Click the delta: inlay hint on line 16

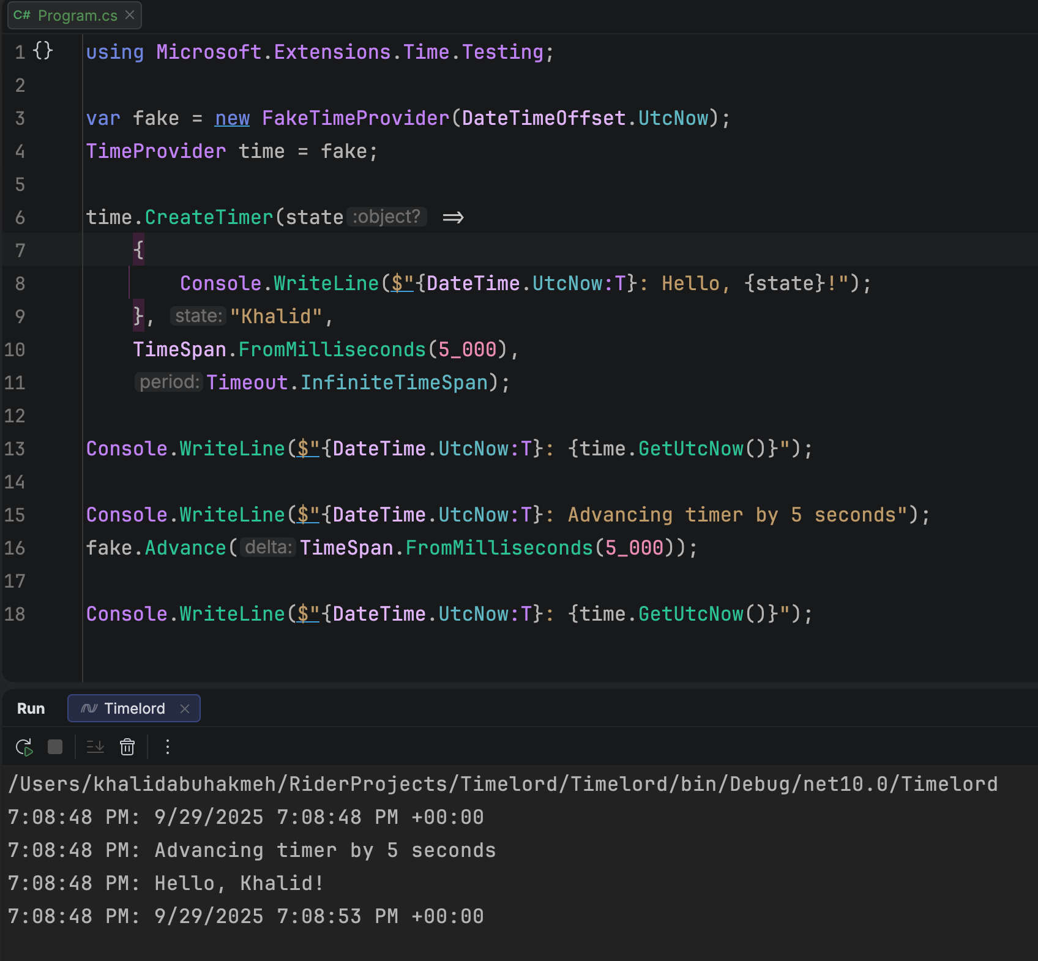(x=268, y=547)
